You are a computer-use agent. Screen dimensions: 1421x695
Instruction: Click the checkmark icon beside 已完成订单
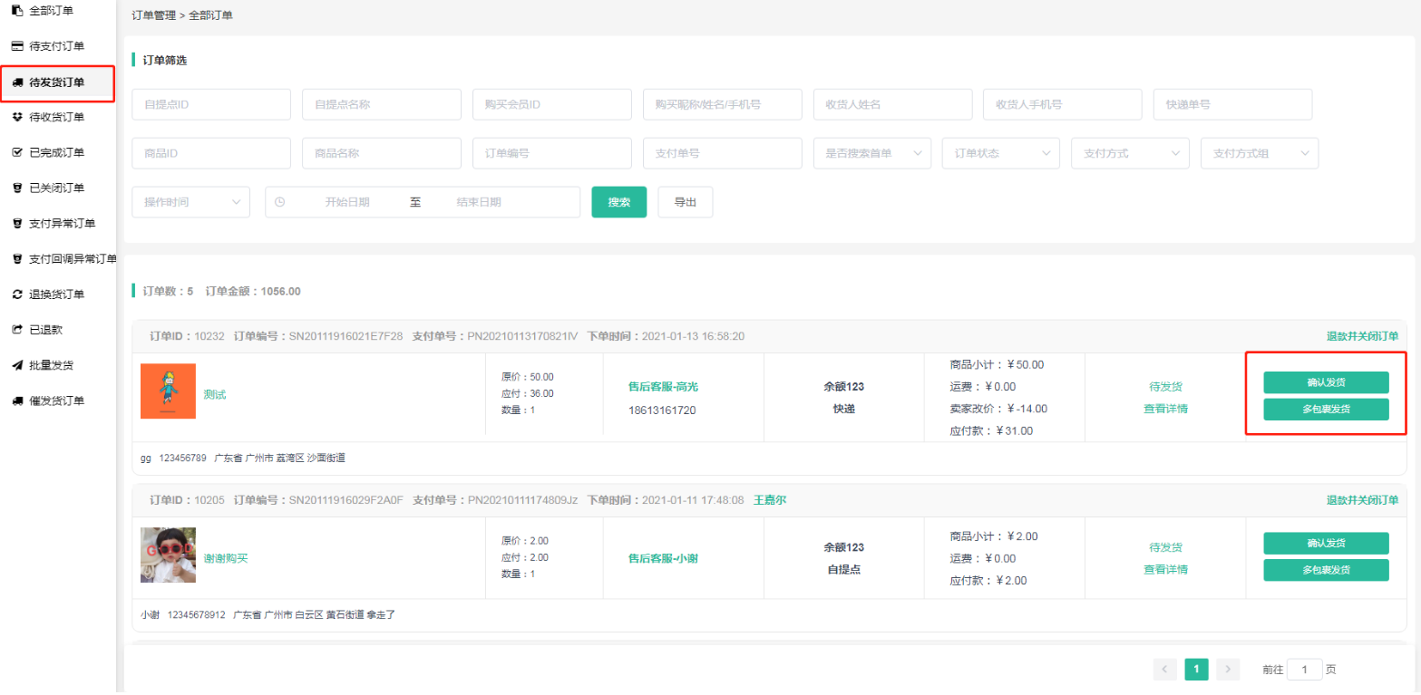tap(16, 152)
